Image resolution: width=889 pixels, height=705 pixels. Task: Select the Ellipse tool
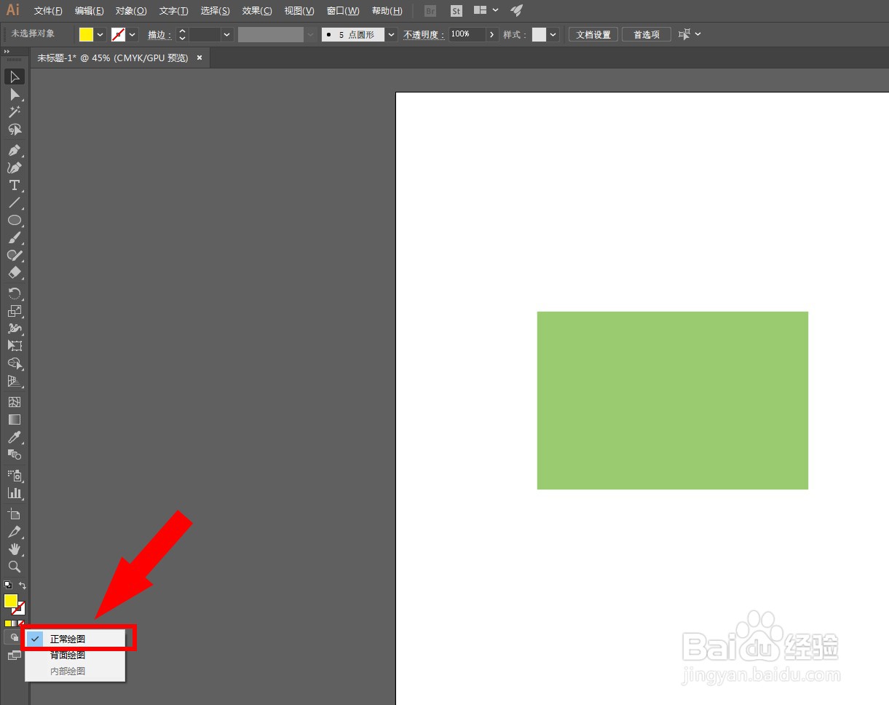tap(15, 221)
